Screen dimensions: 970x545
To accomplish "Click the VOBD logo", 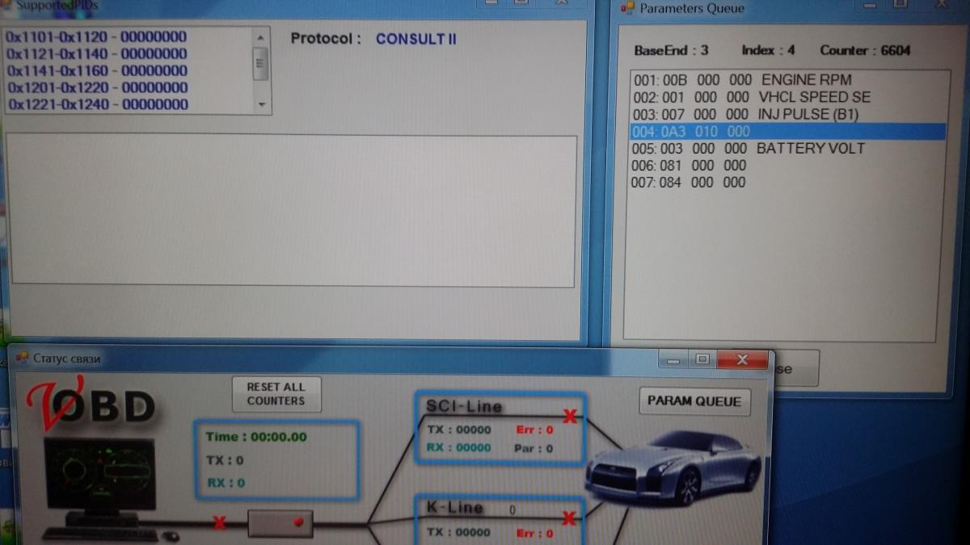I will (x=91, y=405).
